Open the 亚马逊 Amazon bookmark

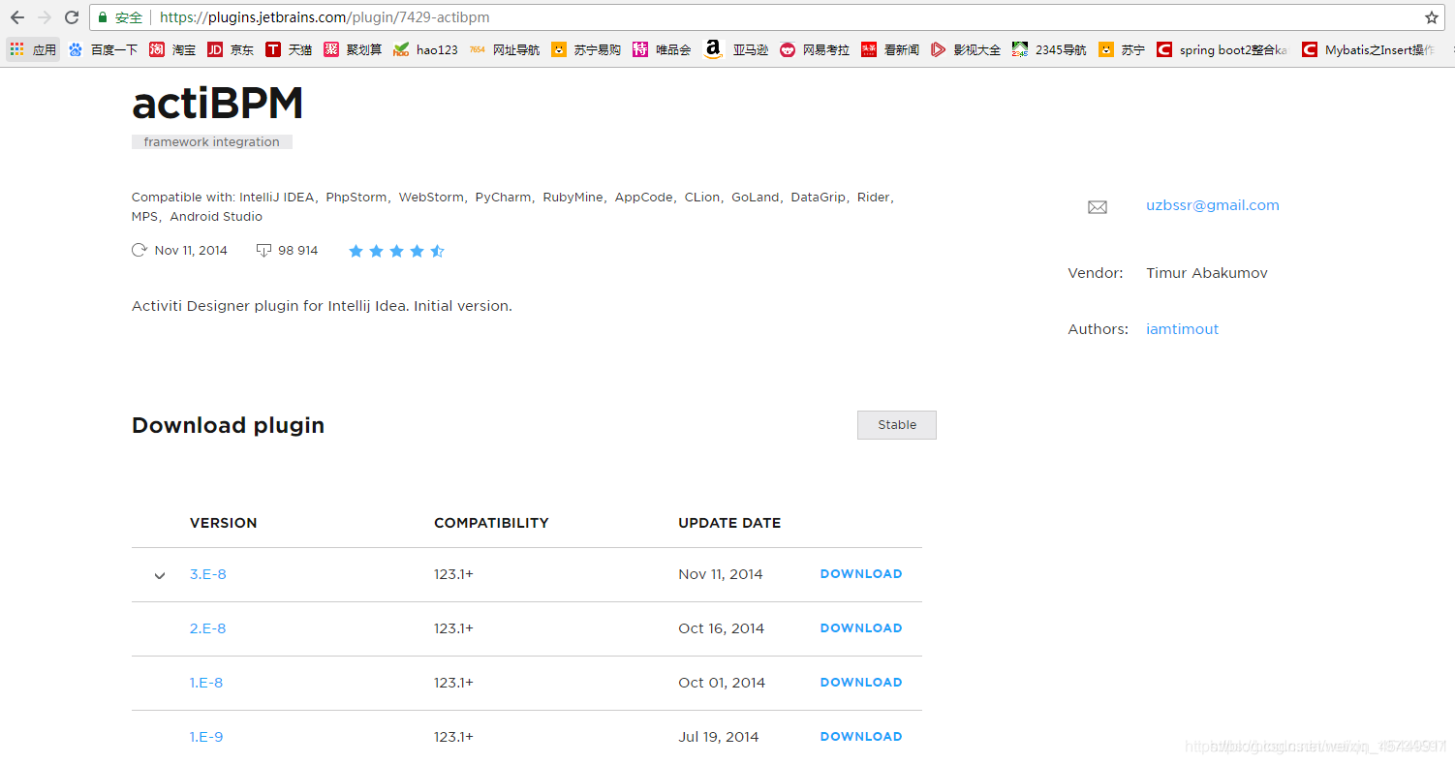click(736, 49)
